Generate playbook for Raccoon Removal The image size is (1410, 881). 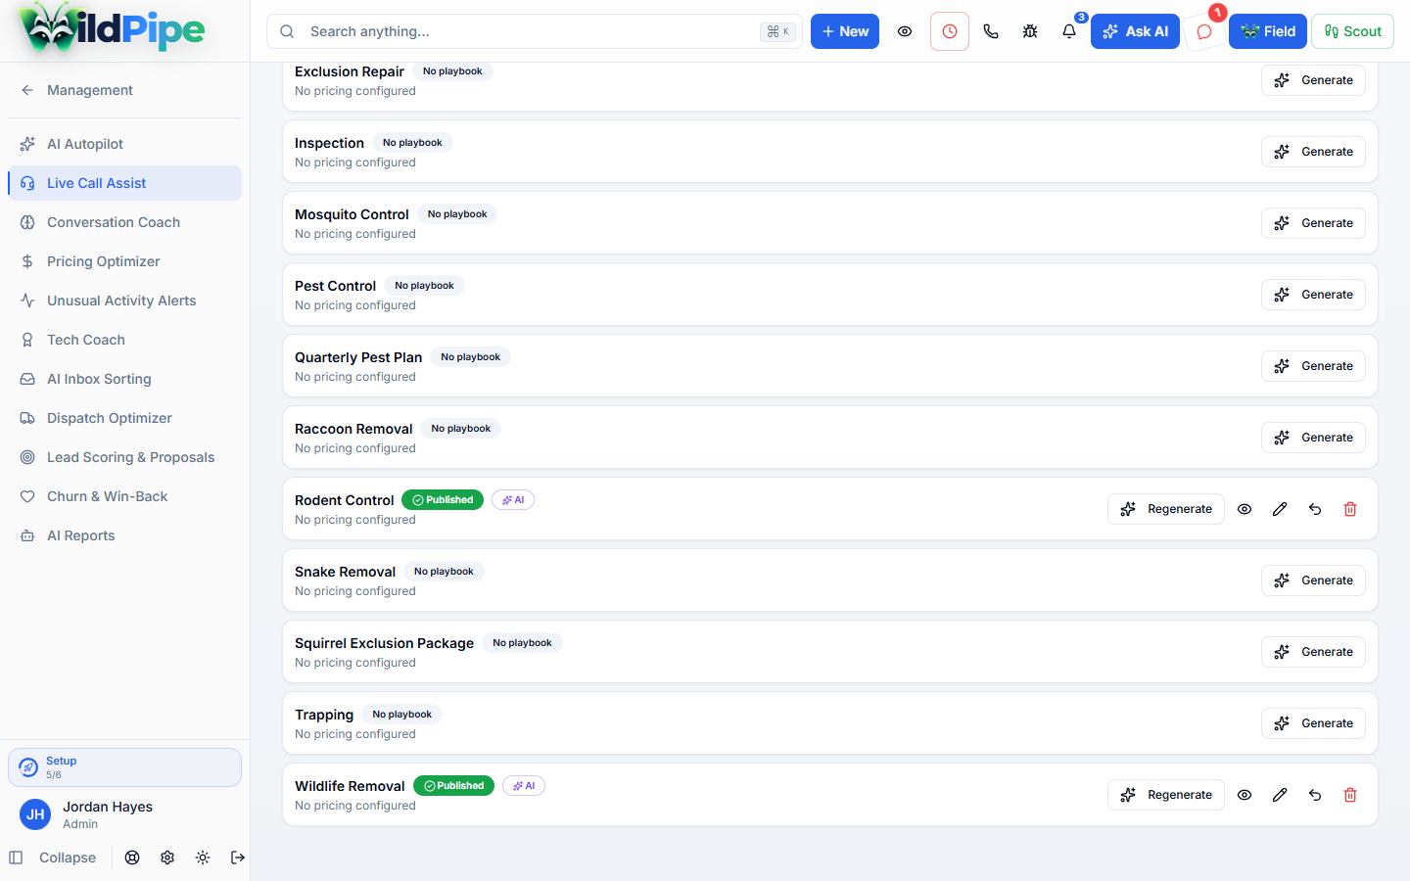point(1313,438)
